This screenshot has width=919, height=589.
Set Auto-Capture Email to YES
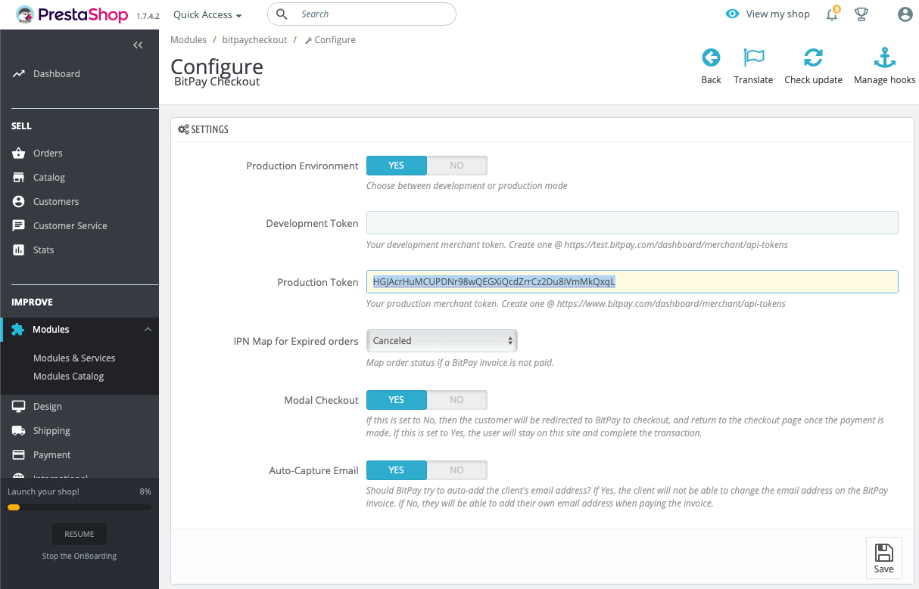click(397, 470)
